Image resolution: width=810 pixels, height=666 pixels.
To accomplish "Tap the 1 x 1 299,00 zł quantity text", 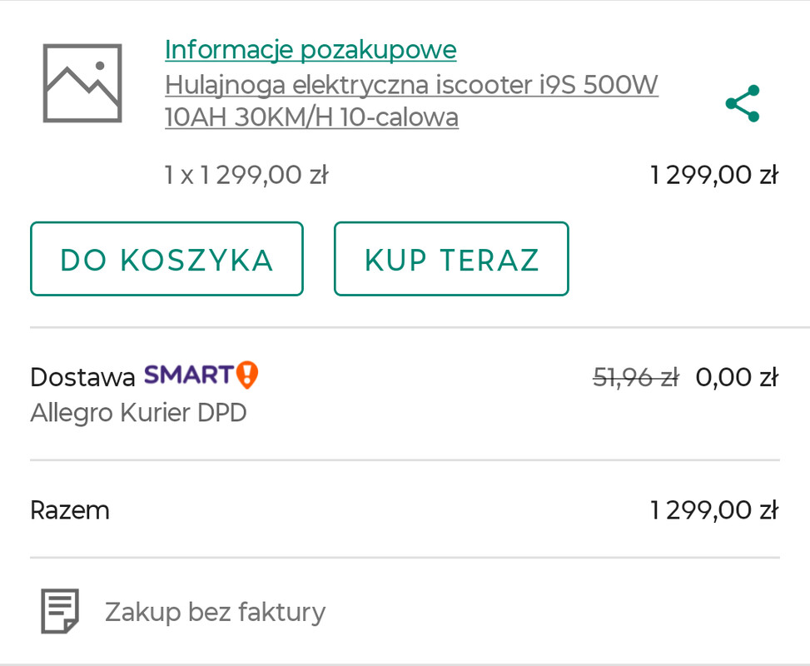I will (246, 176).
